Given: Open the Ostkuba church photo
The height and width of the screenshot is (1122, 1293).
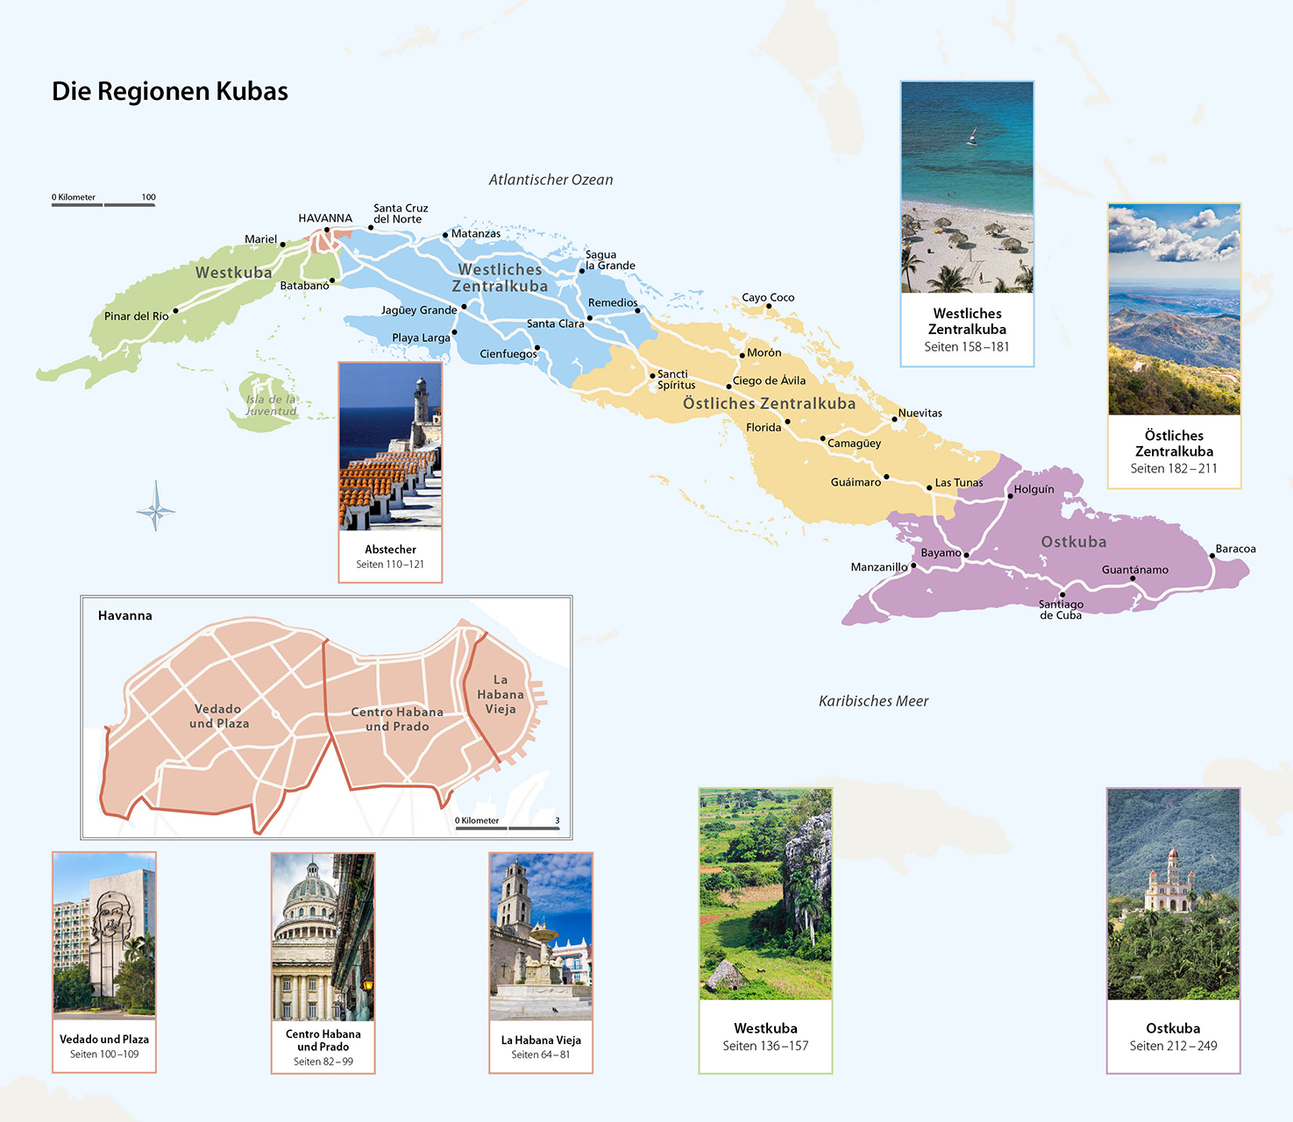Looking at the screenshot, I should (1173, 894).
